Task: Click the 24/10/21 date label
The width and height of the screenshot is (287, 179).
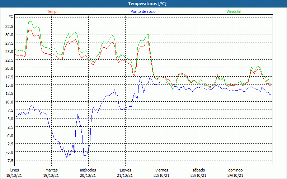Action: click(x=235, y=175)
